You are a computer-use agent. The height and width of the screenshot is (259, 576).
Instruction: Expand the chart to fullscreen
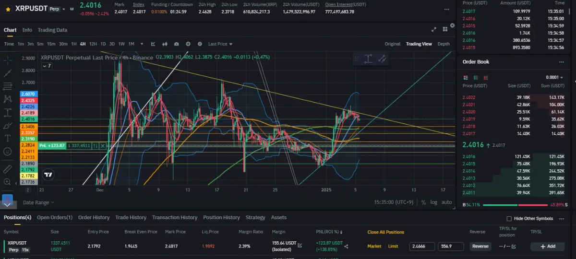pos(434,29)
